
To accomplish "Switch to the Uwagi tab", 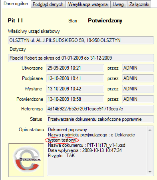I will [x=119, y=4].
